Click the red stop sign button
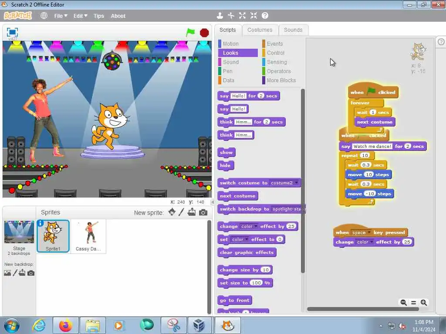 (204, 33)
